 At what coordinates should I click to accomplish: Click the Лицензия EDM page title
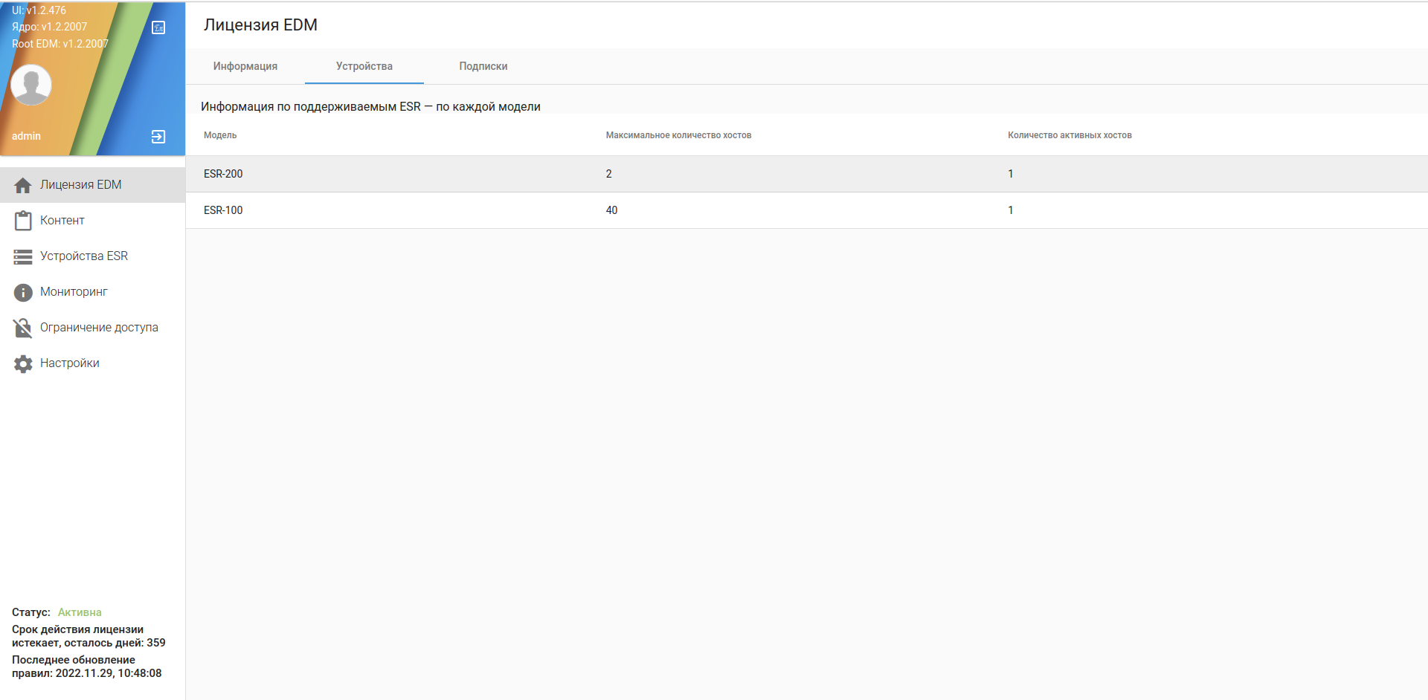tap(260, 25)
